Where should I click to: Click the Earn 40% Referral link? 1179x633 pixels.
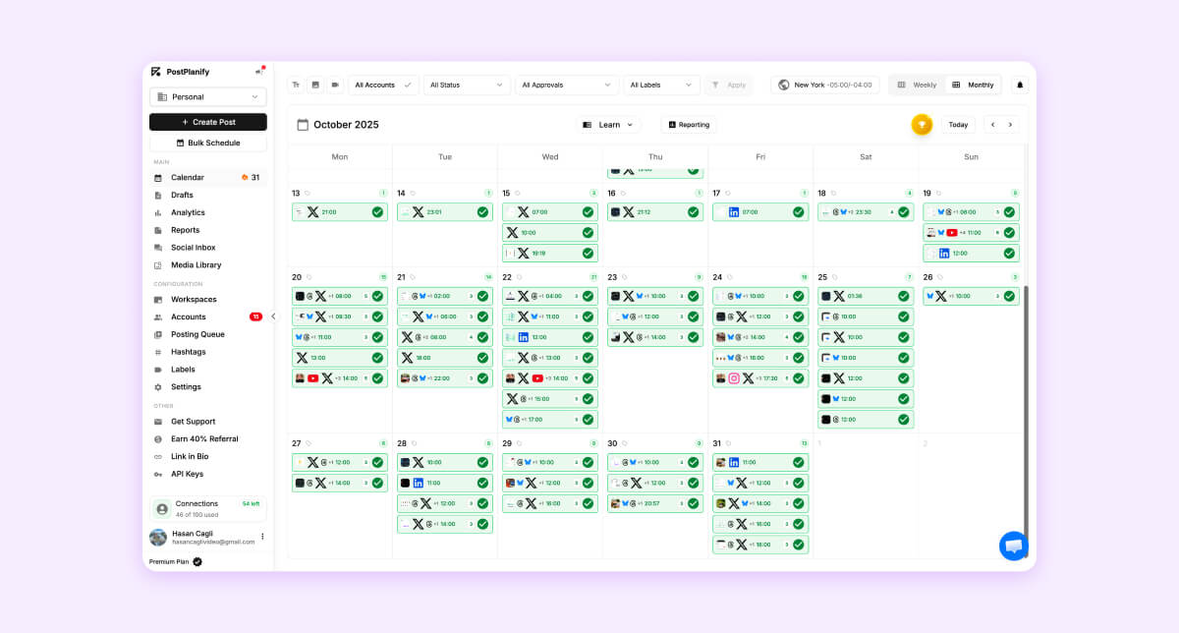(204, 439)
